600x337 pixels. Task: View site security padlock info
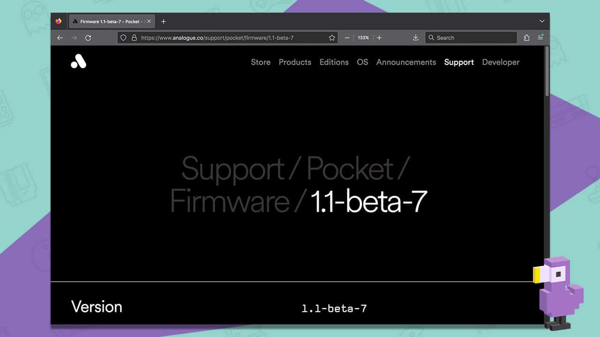(134, 38)
